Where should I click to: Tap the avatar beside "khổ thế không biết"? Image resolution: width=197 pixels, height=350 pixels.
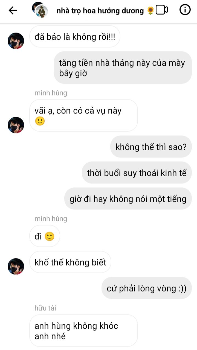[x=16, y=266]
